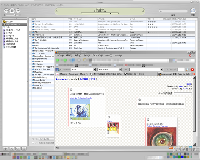The image size is (200, 160).
Task: Select the Library source icon in sidebar
Action: (x=4, y=22)
